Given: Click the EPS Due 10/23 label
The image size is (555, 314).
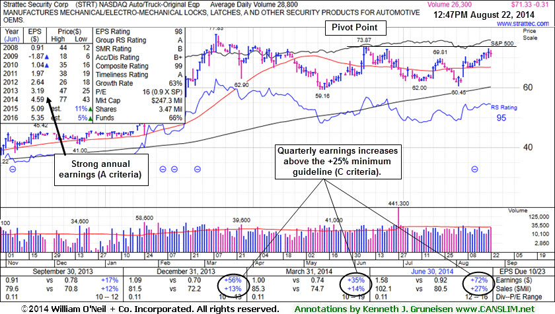Looking at the screenshot, I should (x=522, y=271).
